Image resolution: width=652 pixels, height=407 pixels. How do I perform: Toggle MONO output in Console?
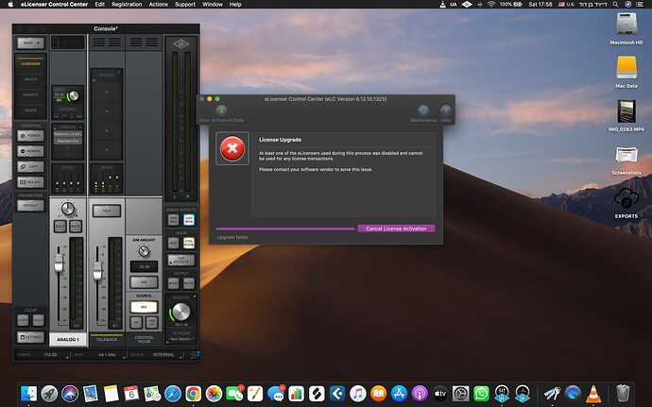pyautogui.click(x=174, y=283)
